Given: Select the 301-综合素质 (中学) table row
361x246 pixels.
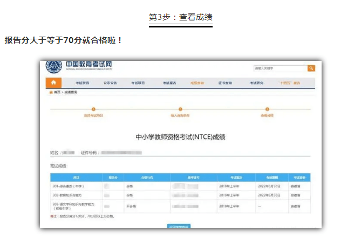Looking at the screenshot, I should pyautogui.click(x=180, y=186).
